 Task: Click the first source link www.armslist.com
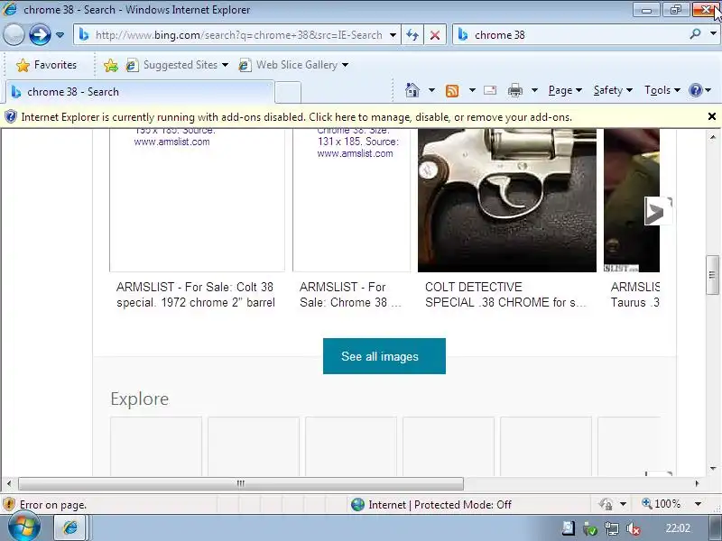171,142
